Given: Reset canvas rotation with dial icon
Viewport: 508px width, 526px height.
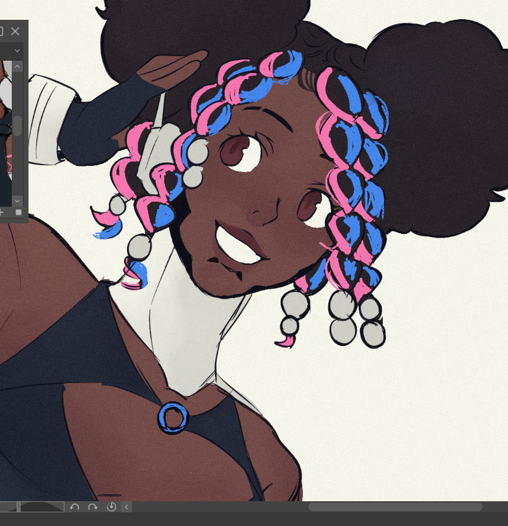Looking at the screenshot, I should pos(111,507).
